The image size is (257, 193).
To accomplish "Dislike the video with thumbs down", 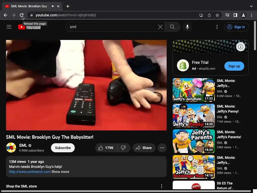I will pos(123,148).
